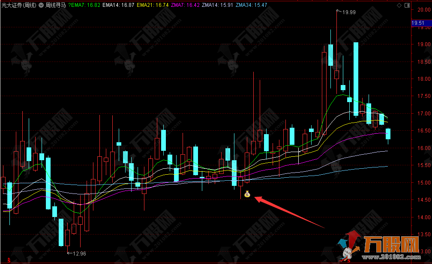Click the 17.00 price axis label
Image resolution: width=432 pixels, height=264 pixels.
tap(424, 114)
